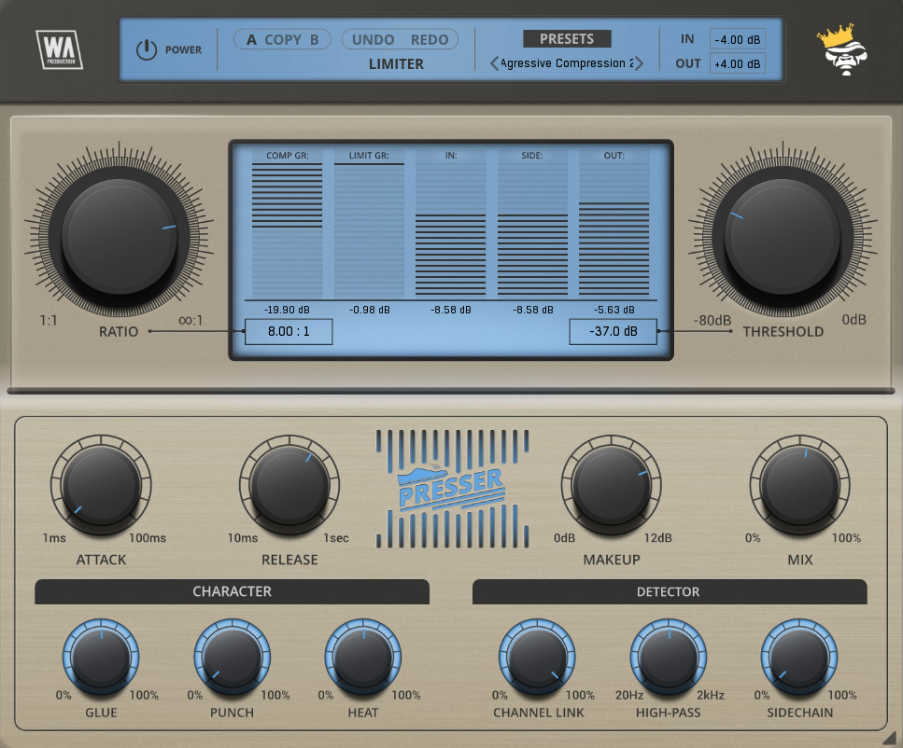This screenshot has width=903, height=748.
Task: Click the Redo button
Action: click(430, 40)
